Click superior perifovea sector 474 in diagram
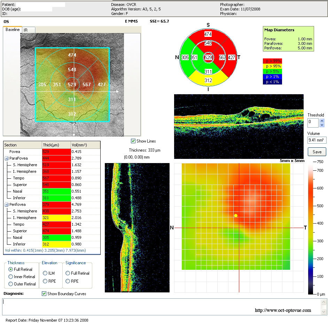The width and height of the screenshot is (328, 323). [208, 34]
